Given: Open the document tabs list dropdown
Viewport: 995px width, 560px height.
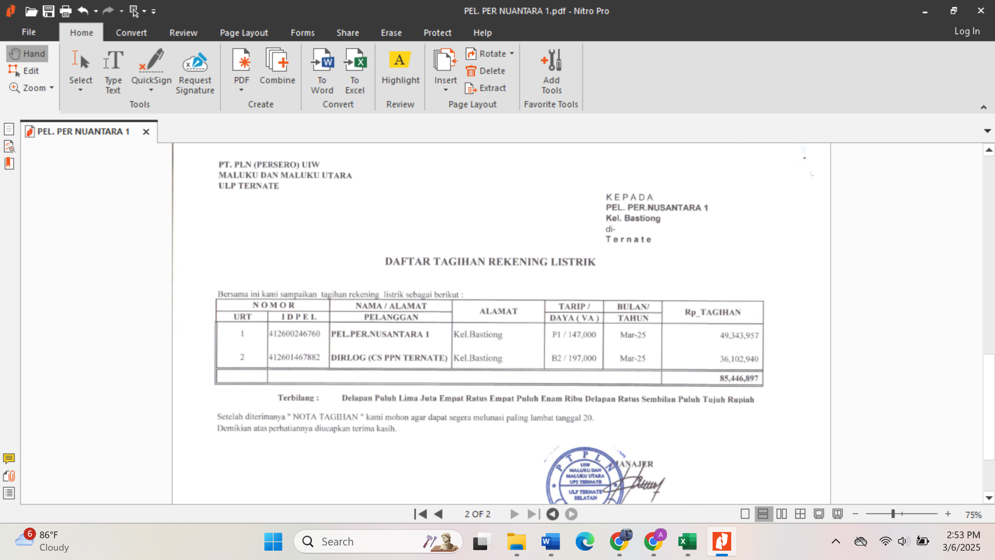Looking at the screenshot, I should tap(987, 131).
